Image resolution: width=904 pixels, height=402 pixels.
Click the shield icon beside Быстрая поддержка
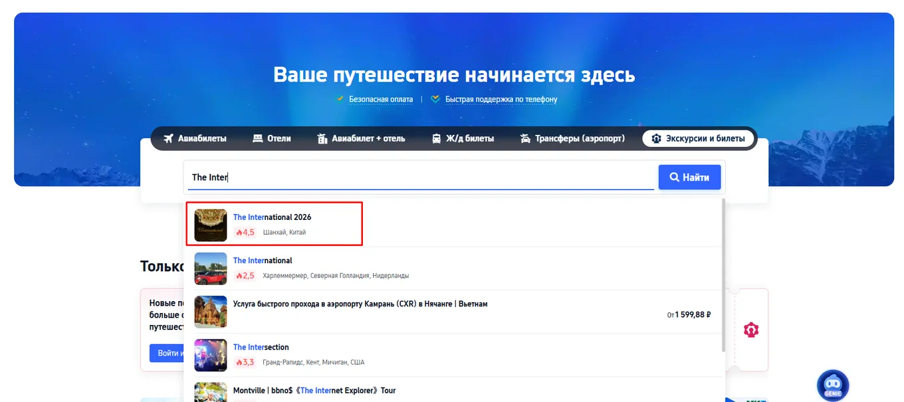[435, 99]
